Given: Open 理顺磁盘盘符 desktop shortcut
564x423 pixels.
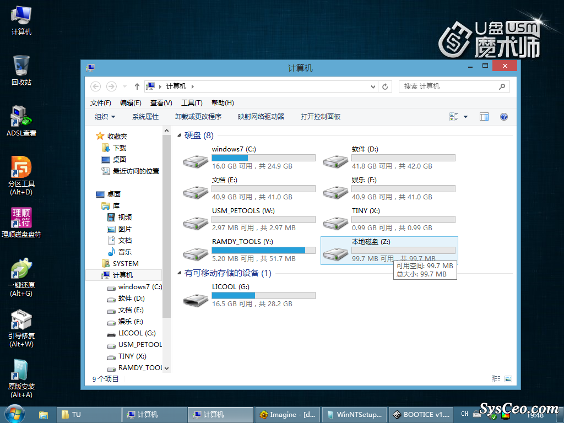Looking at the screenshot, I should click(x=21, y=223).
